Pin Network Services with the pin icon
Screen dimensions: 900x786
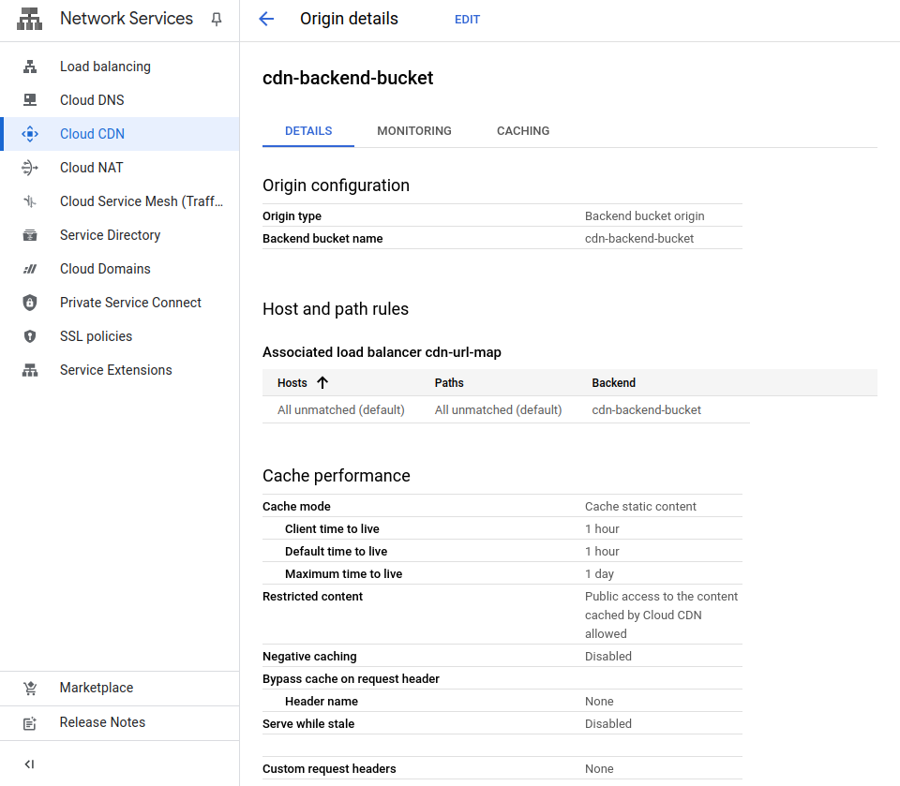pyautogui.click(x=217, y=20)
